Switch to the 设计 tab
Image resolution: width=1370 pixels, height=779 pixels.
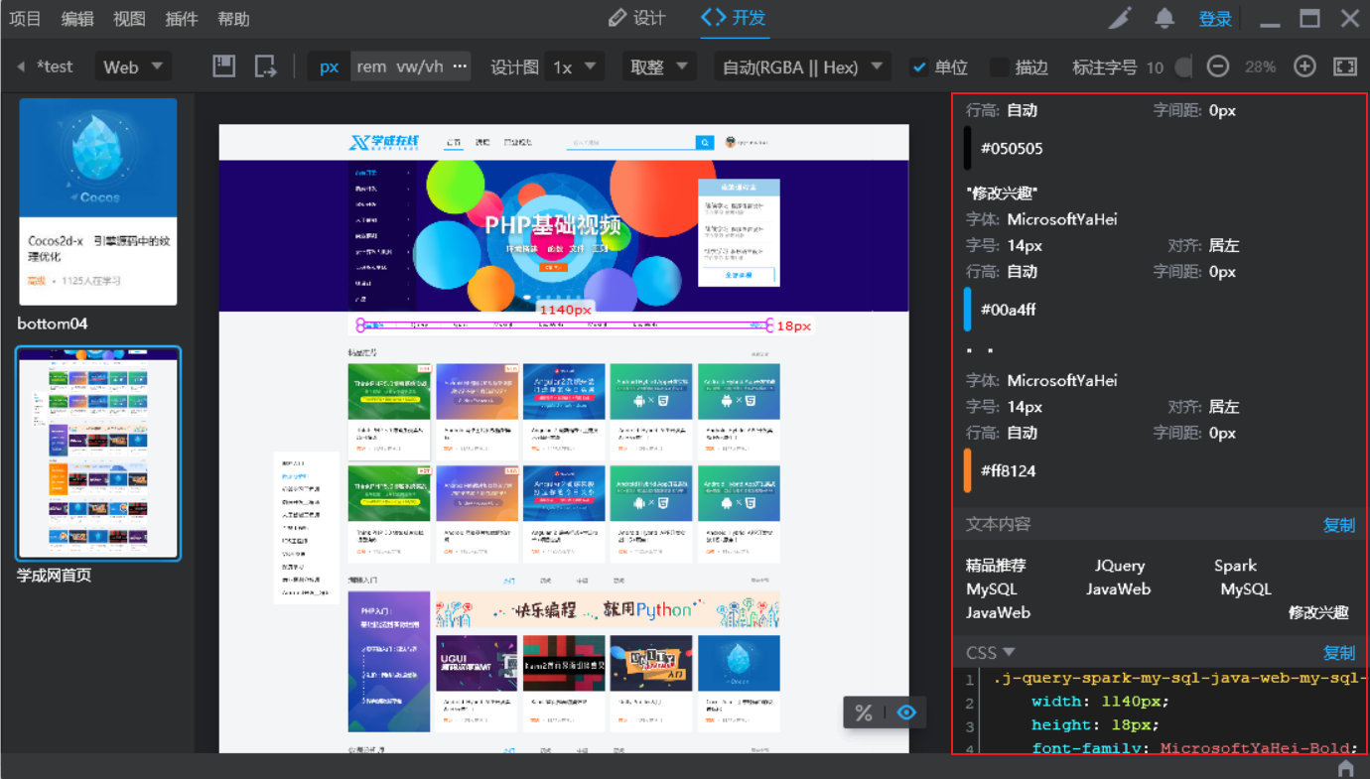[636, 18]
